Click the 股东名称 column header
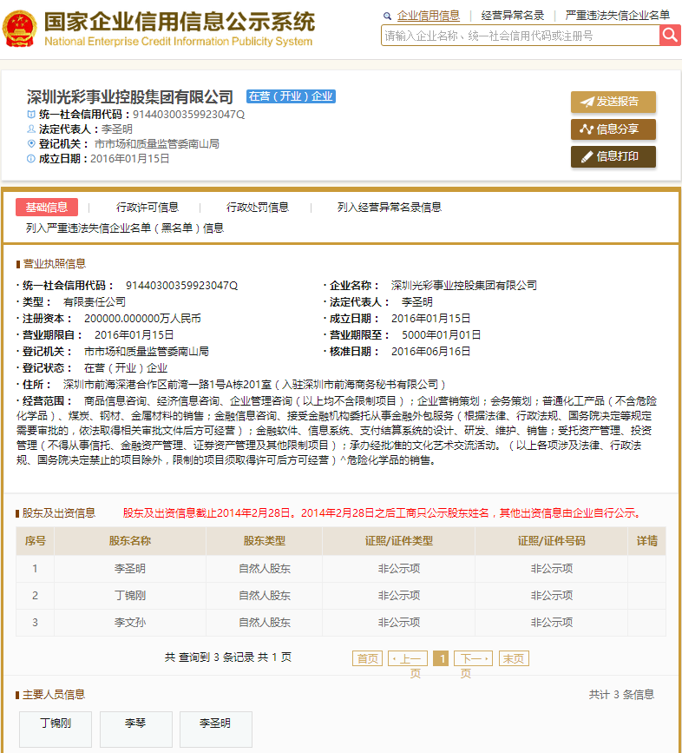This screenshot has width=682, height=753. click(x=130, y=541)
